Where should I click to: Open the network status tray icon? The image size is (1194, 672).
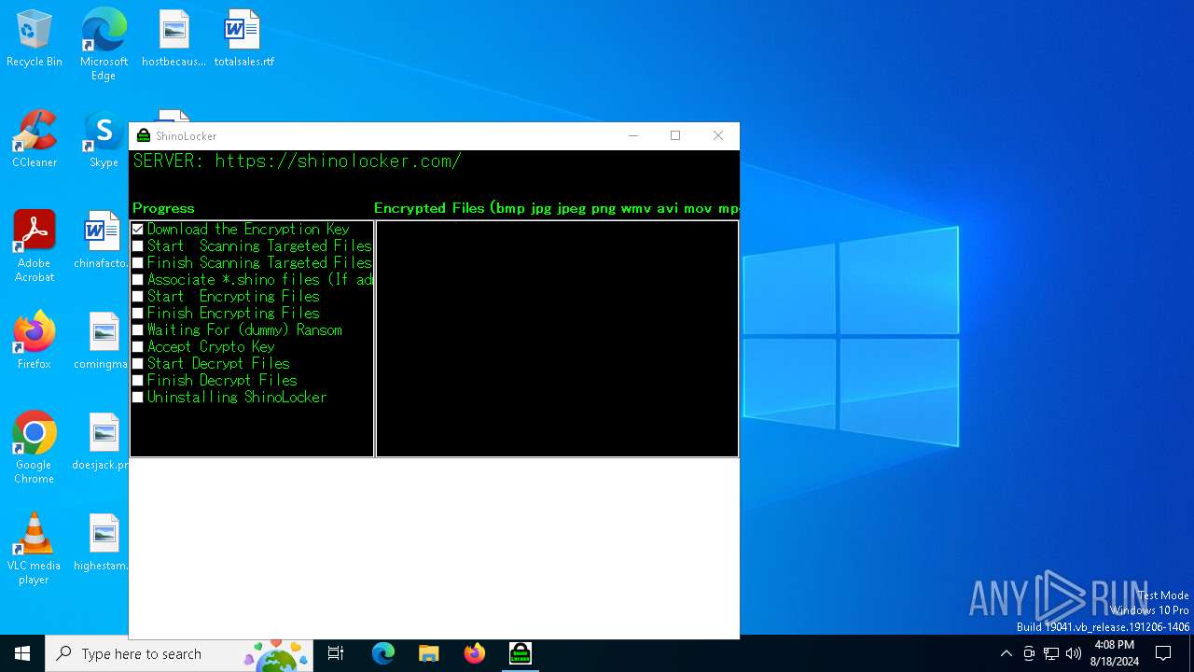(x=1051, y=653)
